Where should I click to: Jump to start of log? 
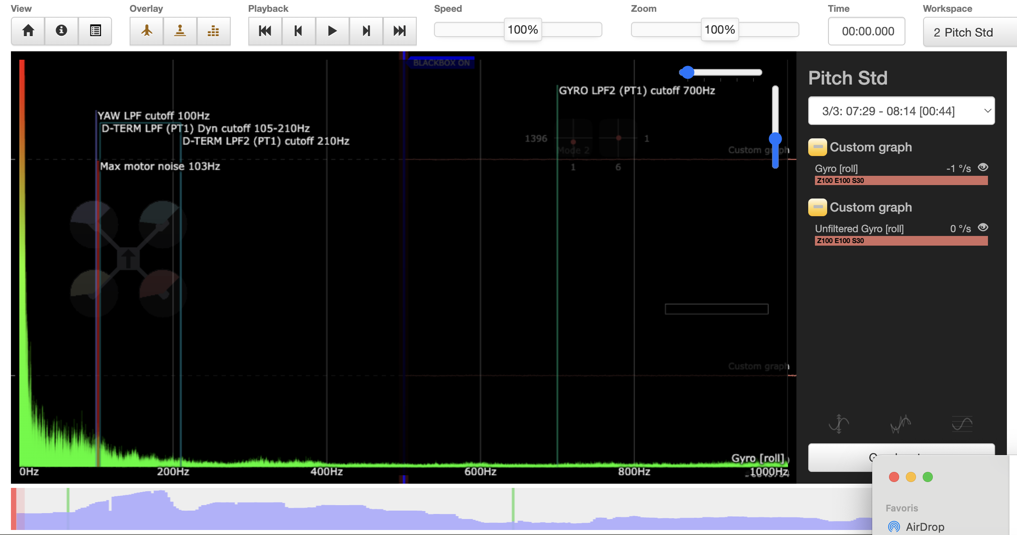pos(265,31)
